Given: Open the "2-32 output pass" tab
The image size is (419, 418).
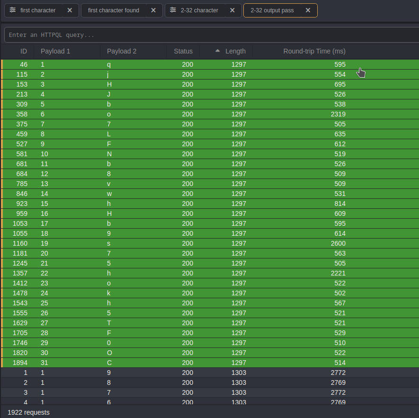Looking at the screenshot, I should pyautogui.click(x=272, y=10).
